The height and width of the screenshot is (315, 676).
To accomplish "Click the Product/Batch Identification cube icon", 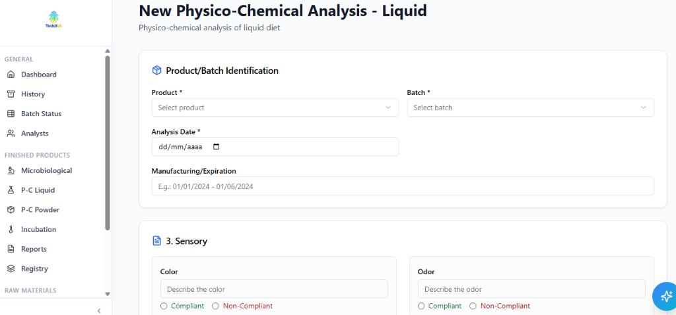I will (x=157, y=71).
